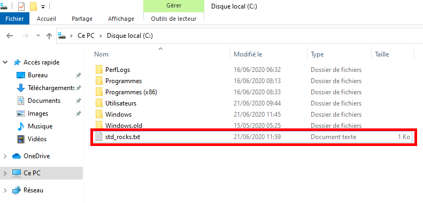The width and height of the screenshot is (423, 203).
Task: Open Bureau in quick access
Action: pyautogui.click(x=37, y=75)
